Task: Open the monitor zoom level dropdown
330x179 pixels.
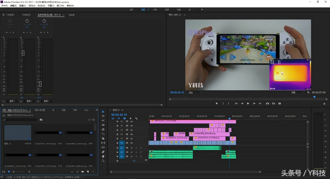Action: (x=195, y=93)
